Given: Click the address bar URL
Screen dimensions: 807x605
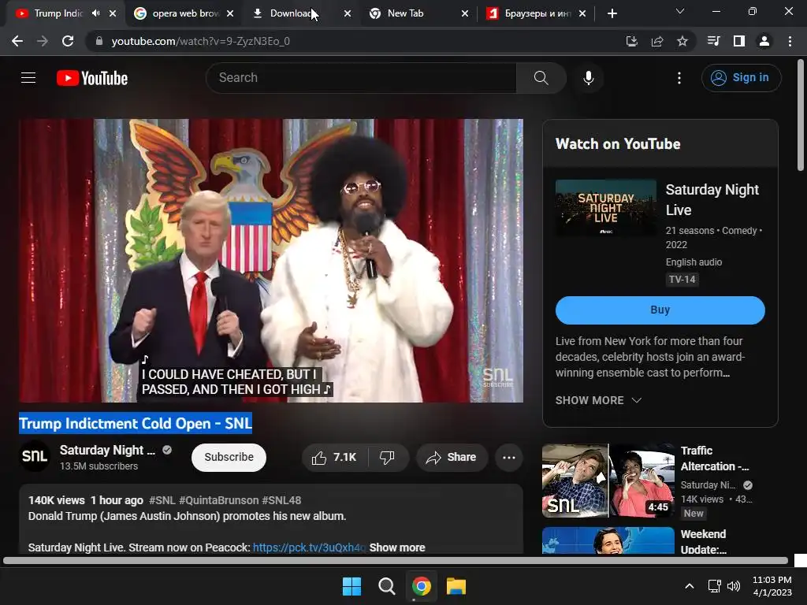Looking at the screenshot, I should click(x=201, y=41).
